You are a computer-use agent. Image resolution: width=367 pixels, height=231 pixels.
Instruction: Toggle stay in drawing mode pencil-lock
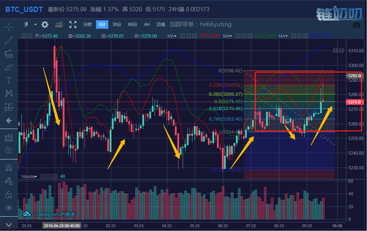[x=9, y=181]
